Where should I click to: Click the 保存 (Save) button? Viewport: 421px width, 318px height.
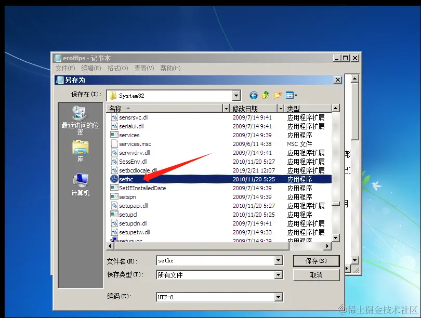tap(315, 260)
